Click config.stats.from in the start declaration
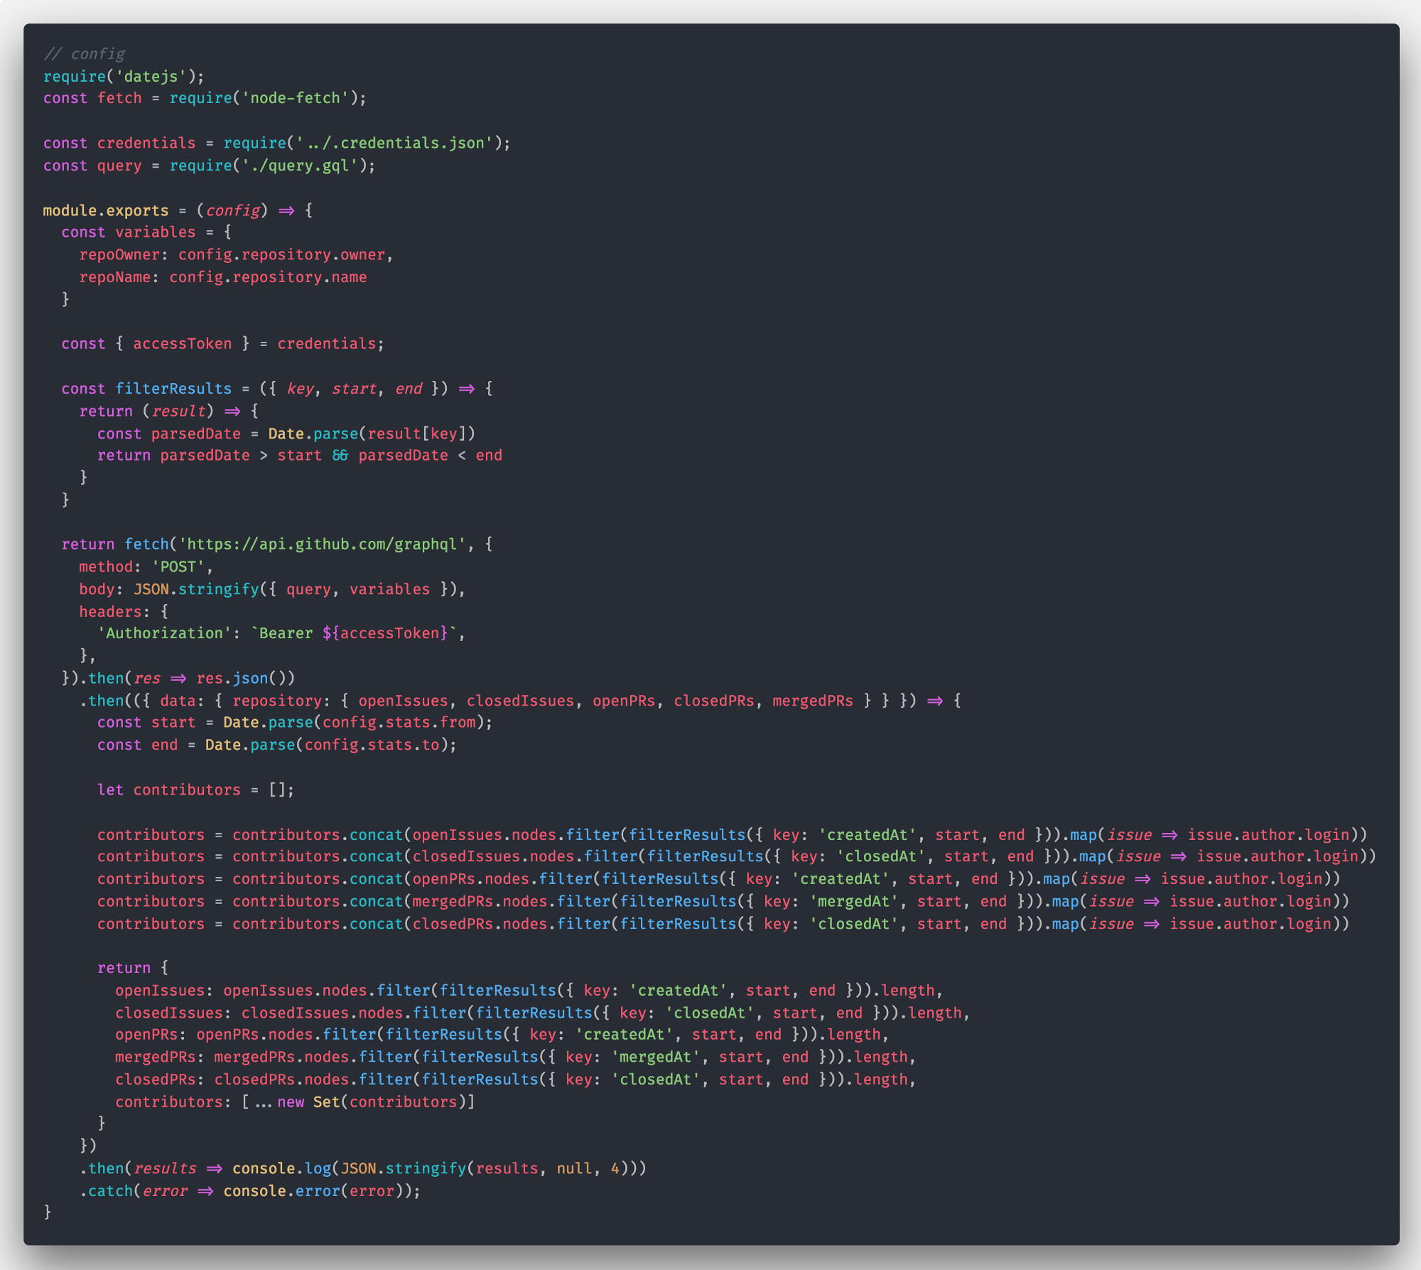This screenshot has width=1421, height=1270. point(398,723)
